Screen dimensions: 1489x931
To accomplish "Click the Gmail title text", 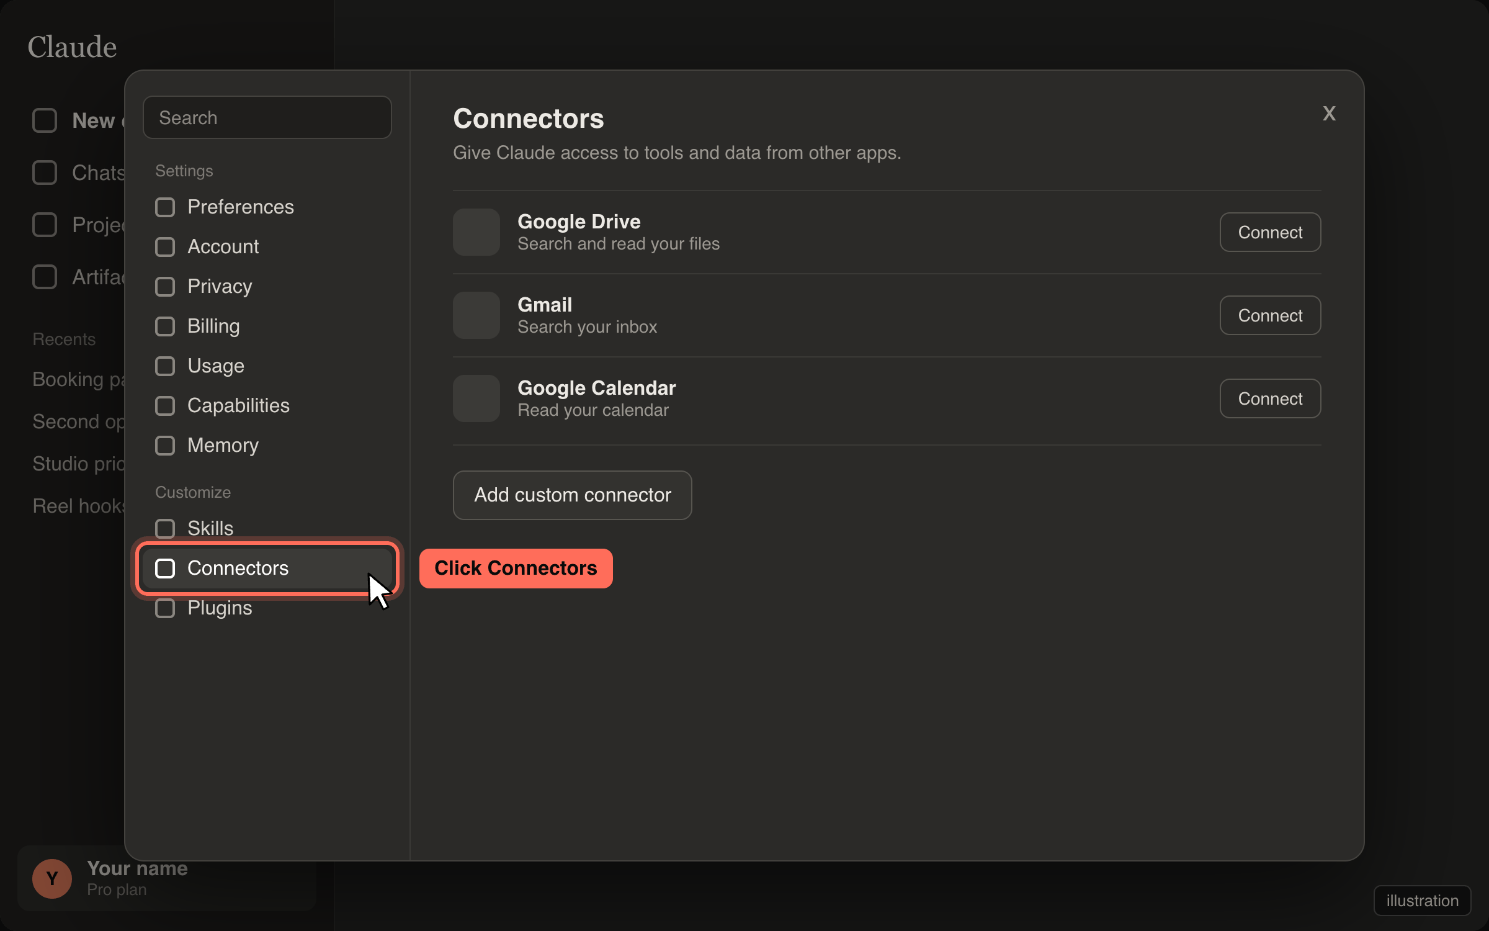I will [545, 305].
